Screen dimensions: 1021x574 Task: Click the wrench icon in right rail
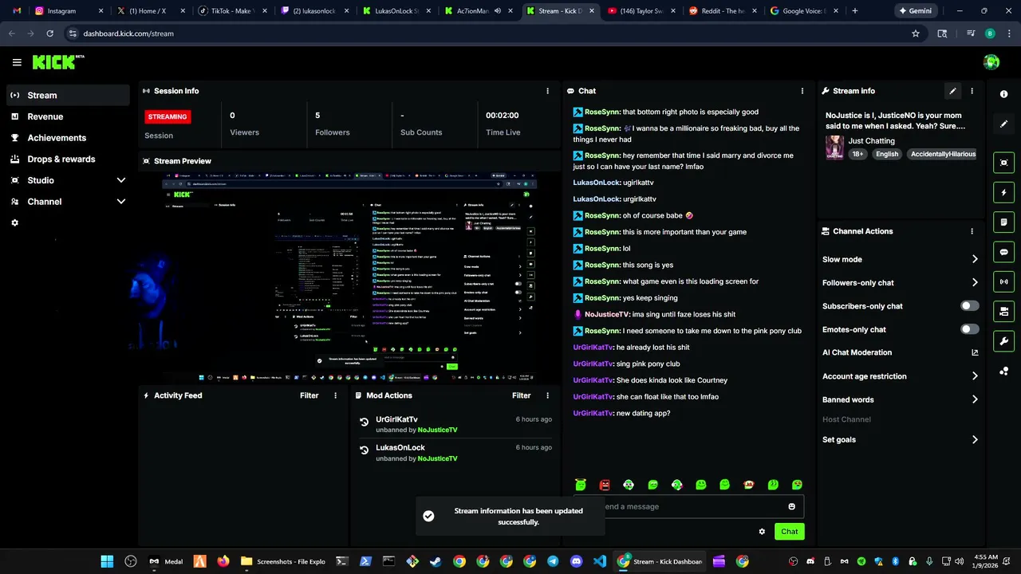point(1003,341)
